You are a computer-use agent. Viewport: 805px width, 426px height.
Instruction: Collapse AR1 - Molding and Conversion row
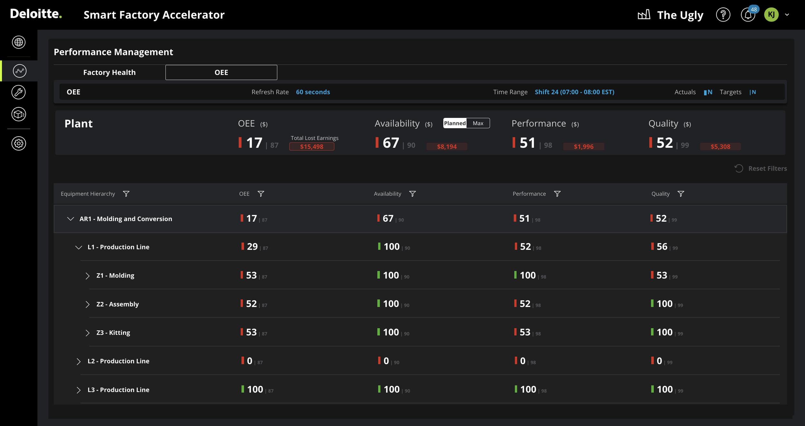[71, 219]
